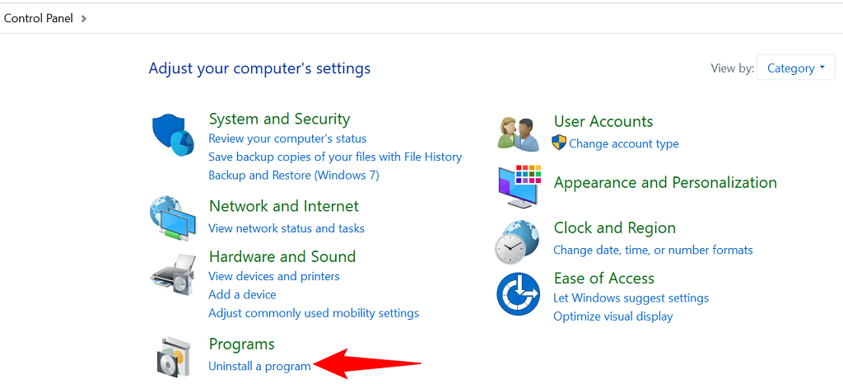Click Change account type link
843x384 pixels.
[623, 143]
